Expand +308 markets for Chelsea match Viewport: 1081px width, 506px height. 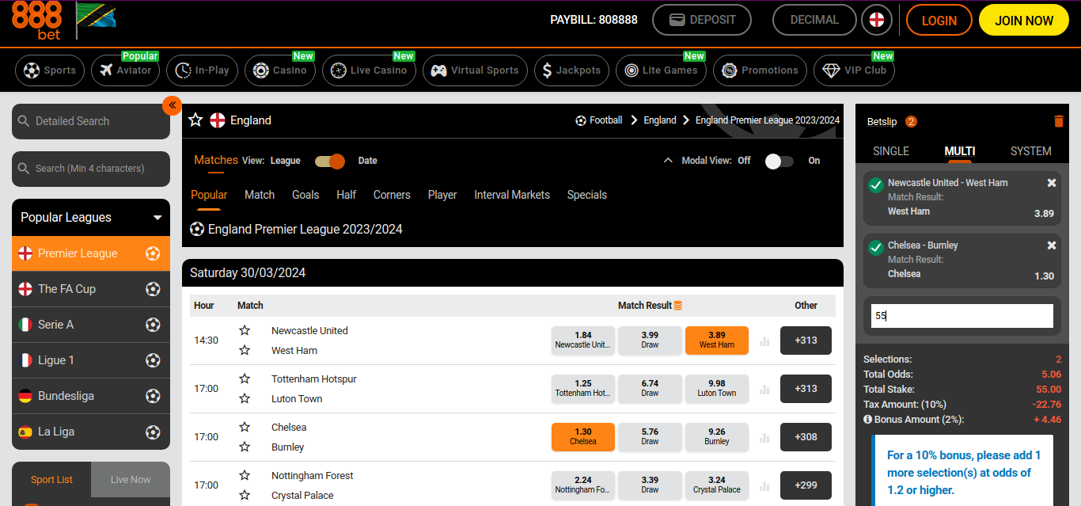(x=806, y=437)
